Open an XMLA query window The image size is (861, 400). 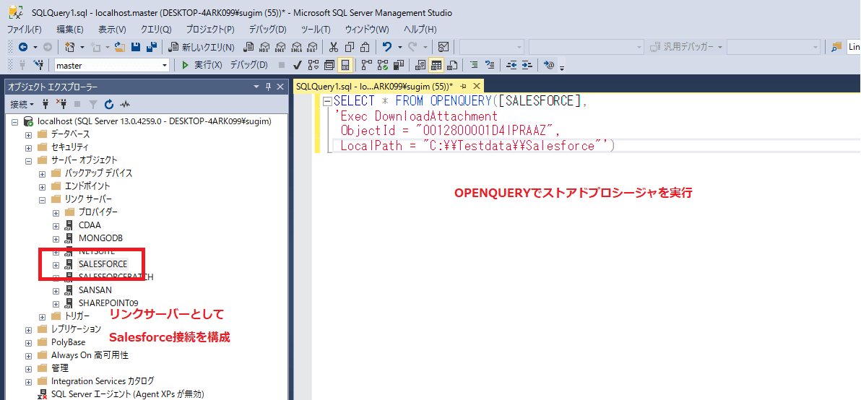[x=297, y=47]
